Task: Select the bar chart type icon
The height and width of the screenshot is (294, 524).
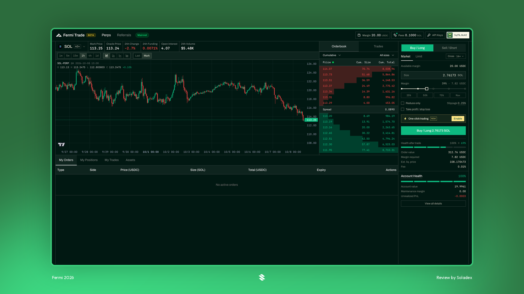Action: pyautogui.click(x=114, y=56)
